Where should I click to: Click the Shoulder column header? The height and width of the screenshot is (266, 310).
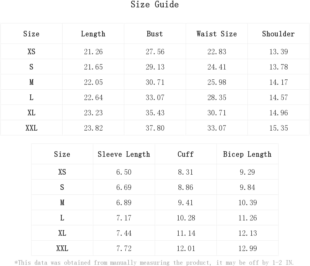[x=278, y=34]
